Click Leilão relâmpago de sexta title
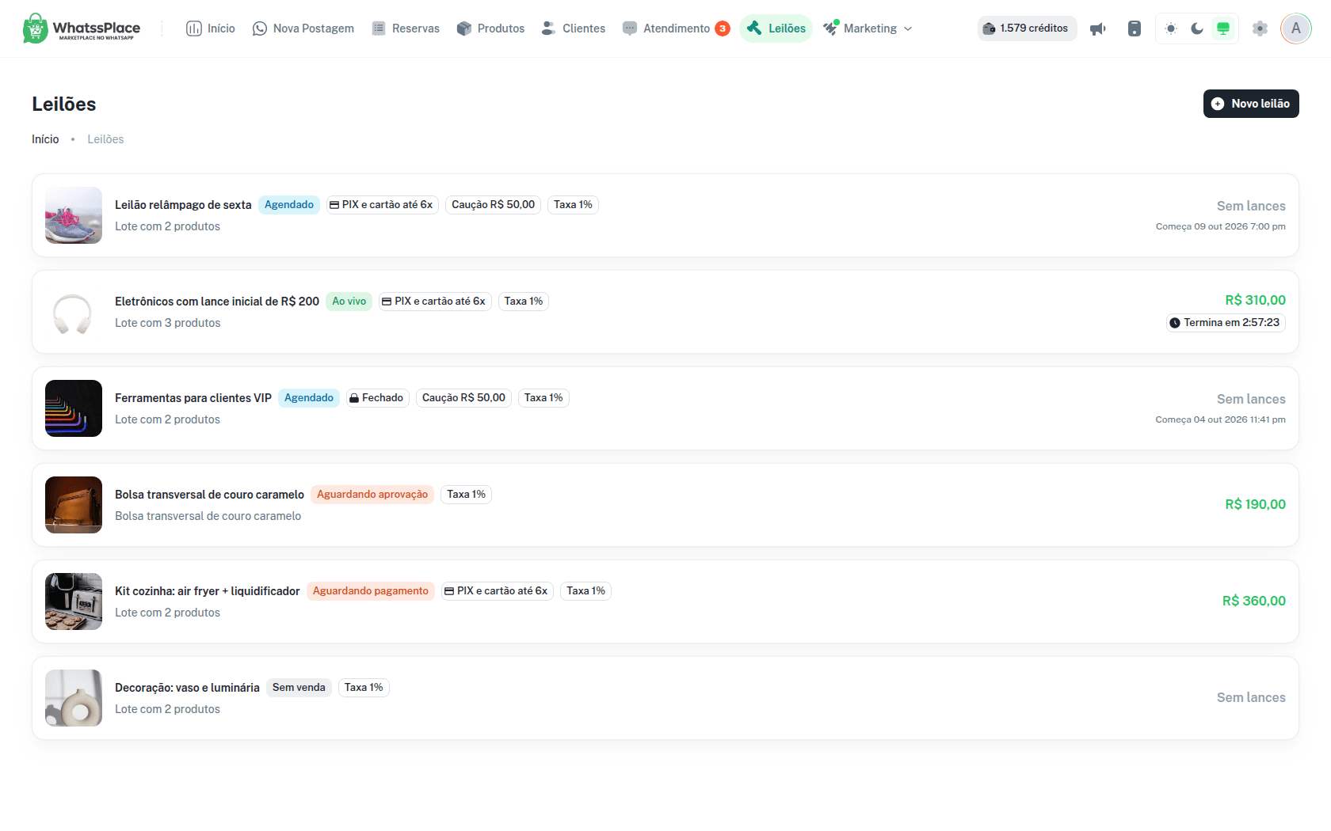 point(183,205)
